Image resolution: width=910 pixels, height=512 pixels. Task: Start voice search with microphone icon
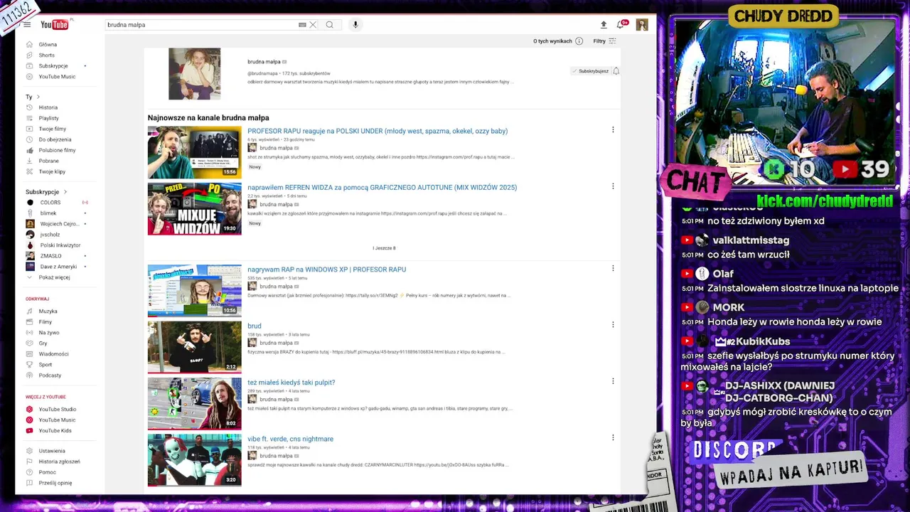point(355,25)
